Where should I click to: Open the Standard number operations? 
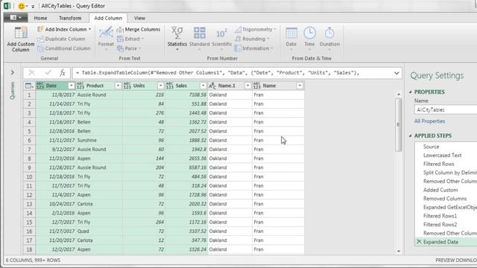[200, 38]
